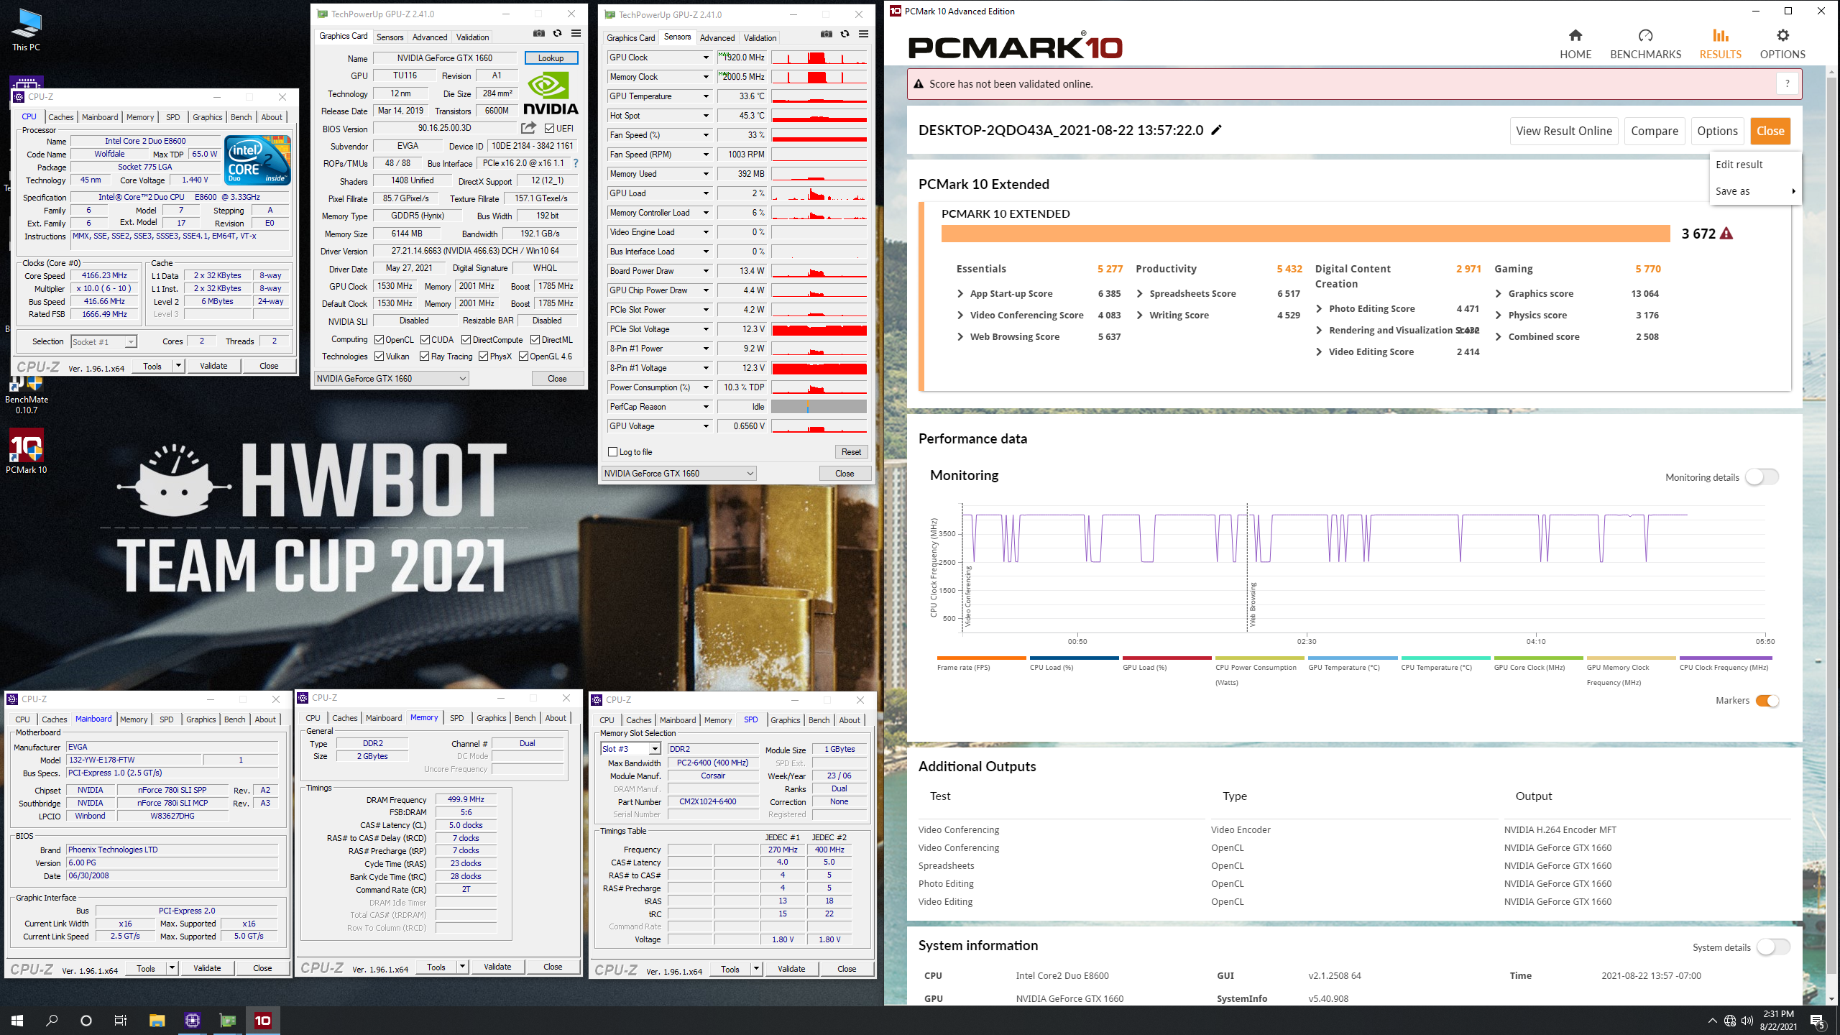Open Advanced tab in GPU-Z Graphics Card window
The width and height of the screenshot is (1840, 1035).
tap(430, 37)
